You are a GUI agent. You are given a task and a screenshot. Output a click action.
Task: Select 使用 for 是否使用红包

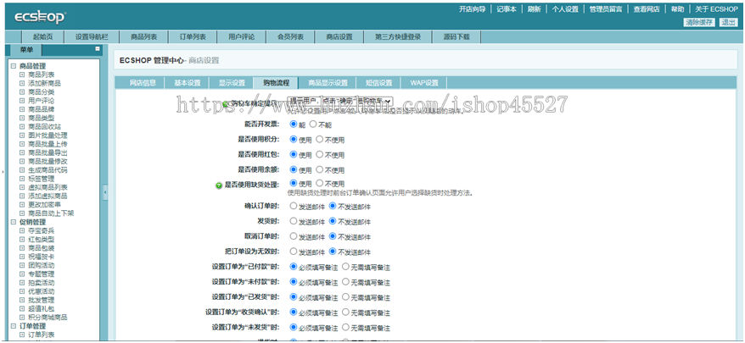coord(293,155)
